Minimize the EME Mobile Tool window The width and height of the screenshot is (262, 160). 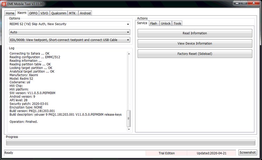237,3
